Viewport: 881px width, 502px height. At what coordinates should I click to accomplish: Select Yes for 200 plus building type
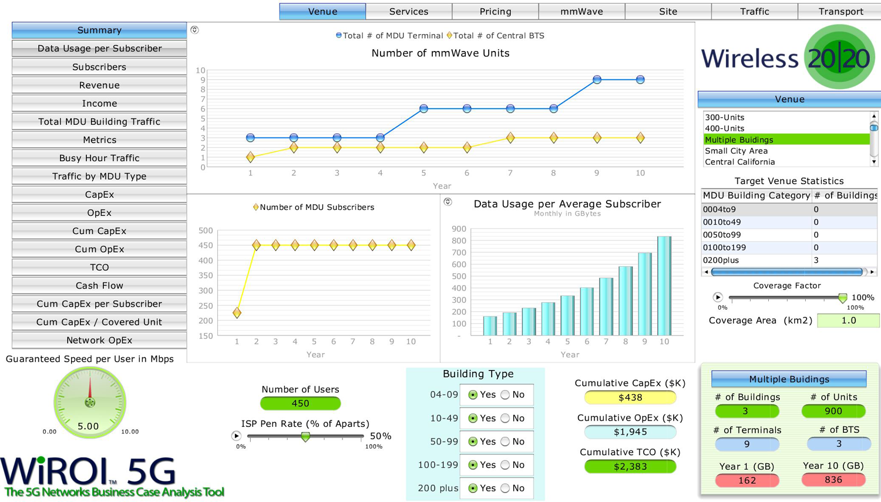pos(473,488)
